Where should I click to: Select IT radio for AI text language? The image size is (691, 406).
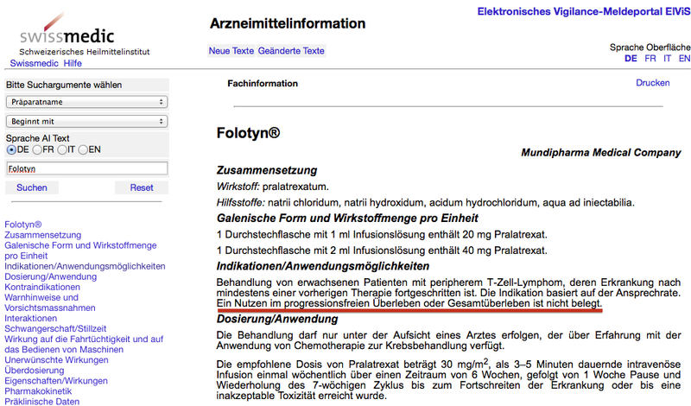[x=62, y=150]
